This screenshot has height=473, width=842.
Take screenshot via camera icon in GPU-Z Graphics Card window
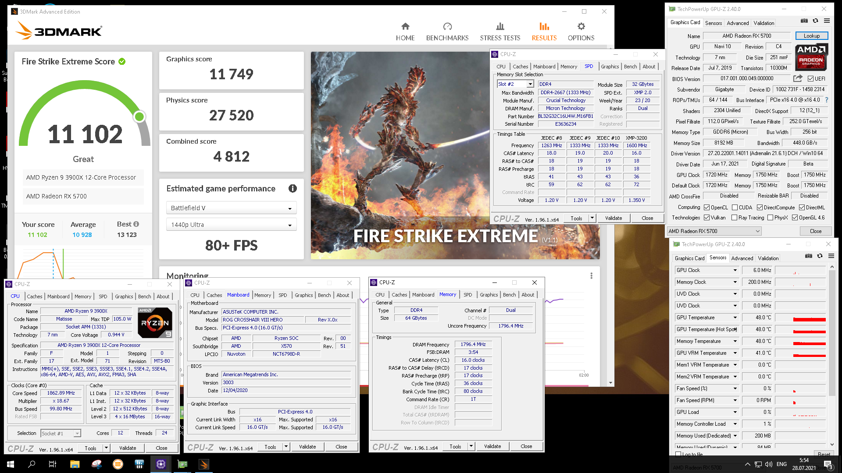[804, 21]
